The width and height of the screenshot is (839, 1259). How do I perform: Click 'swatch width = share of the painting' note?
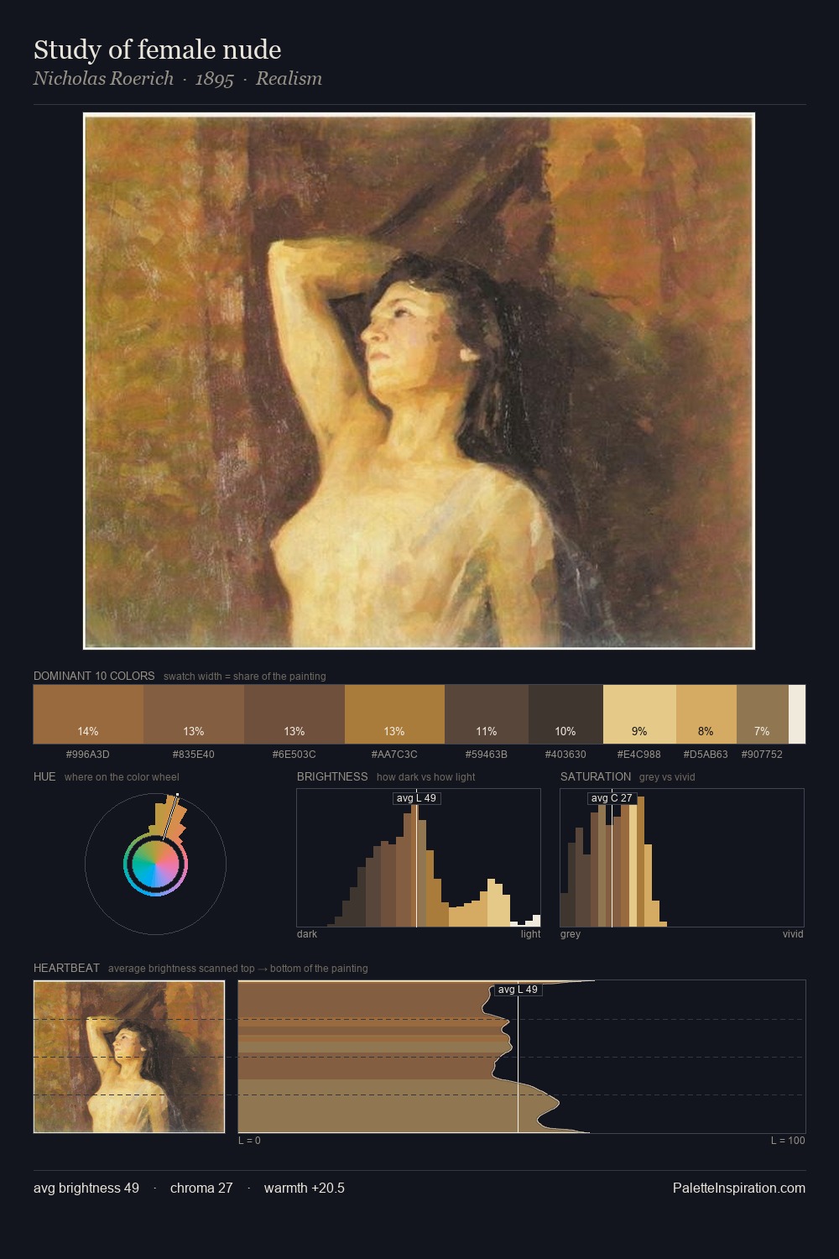[x=245, y=677]
